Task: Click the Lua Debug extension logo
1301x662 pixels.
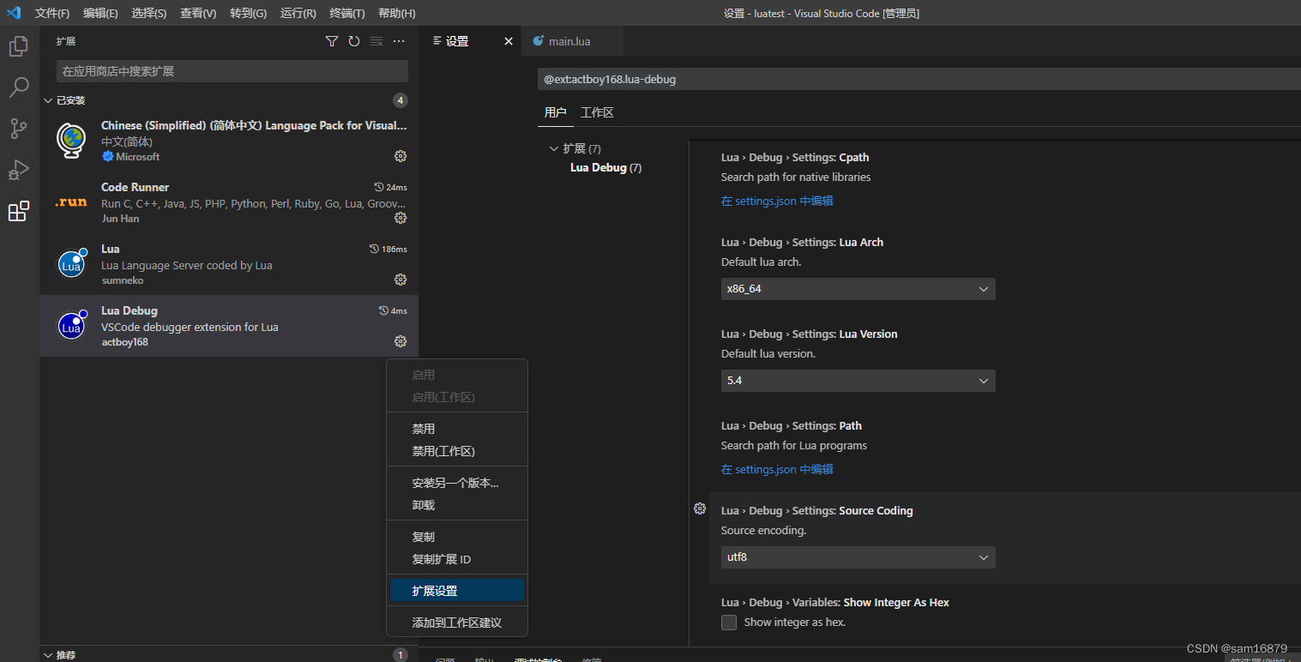Action: [72, 325]
